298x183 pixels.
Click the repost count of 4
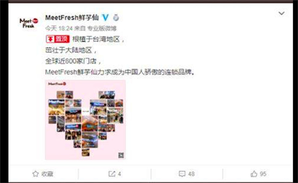[x=119, y=174]
